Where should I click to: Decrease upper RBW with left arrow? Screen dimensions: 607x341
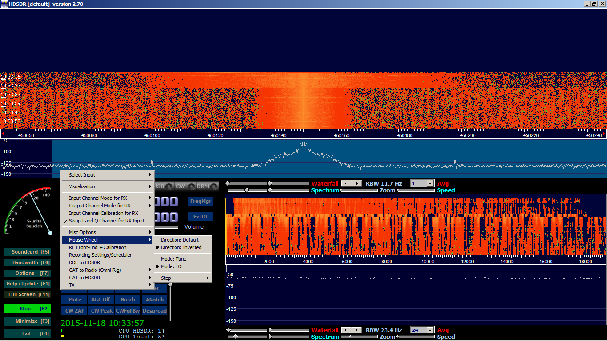coord(346,183)
